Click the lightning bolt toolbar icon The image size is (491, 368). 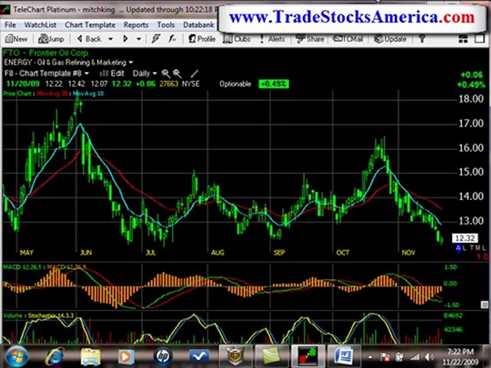pos(156,39)
